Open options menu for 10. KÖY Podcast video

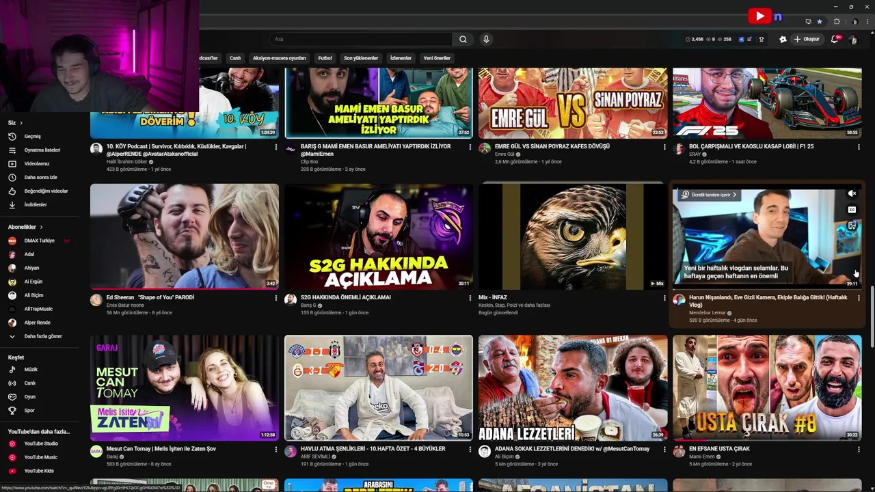[x=275, y=147]
